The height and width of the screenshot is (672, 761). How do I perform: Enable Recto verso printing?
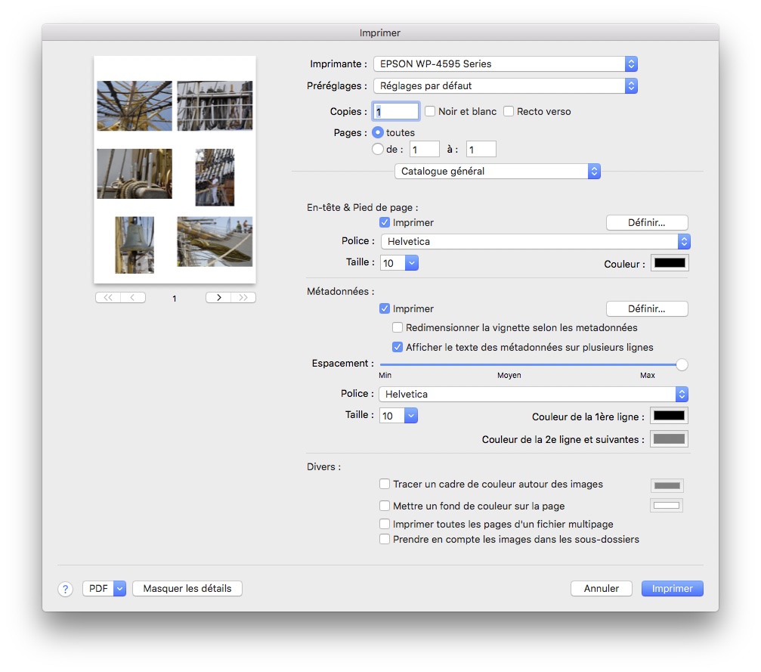[509, 111]
